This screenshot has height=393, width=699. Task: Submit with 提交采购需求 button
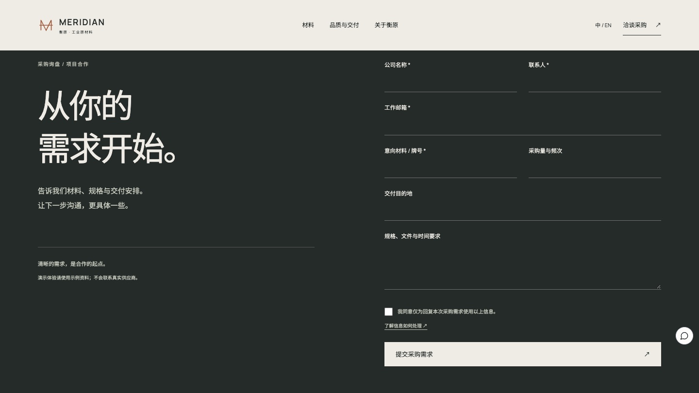(522, 354)
